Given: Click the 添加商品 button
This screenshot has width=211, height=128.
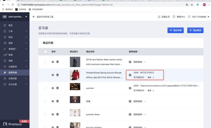Looking at the screenshot, I should coord(195,30).
